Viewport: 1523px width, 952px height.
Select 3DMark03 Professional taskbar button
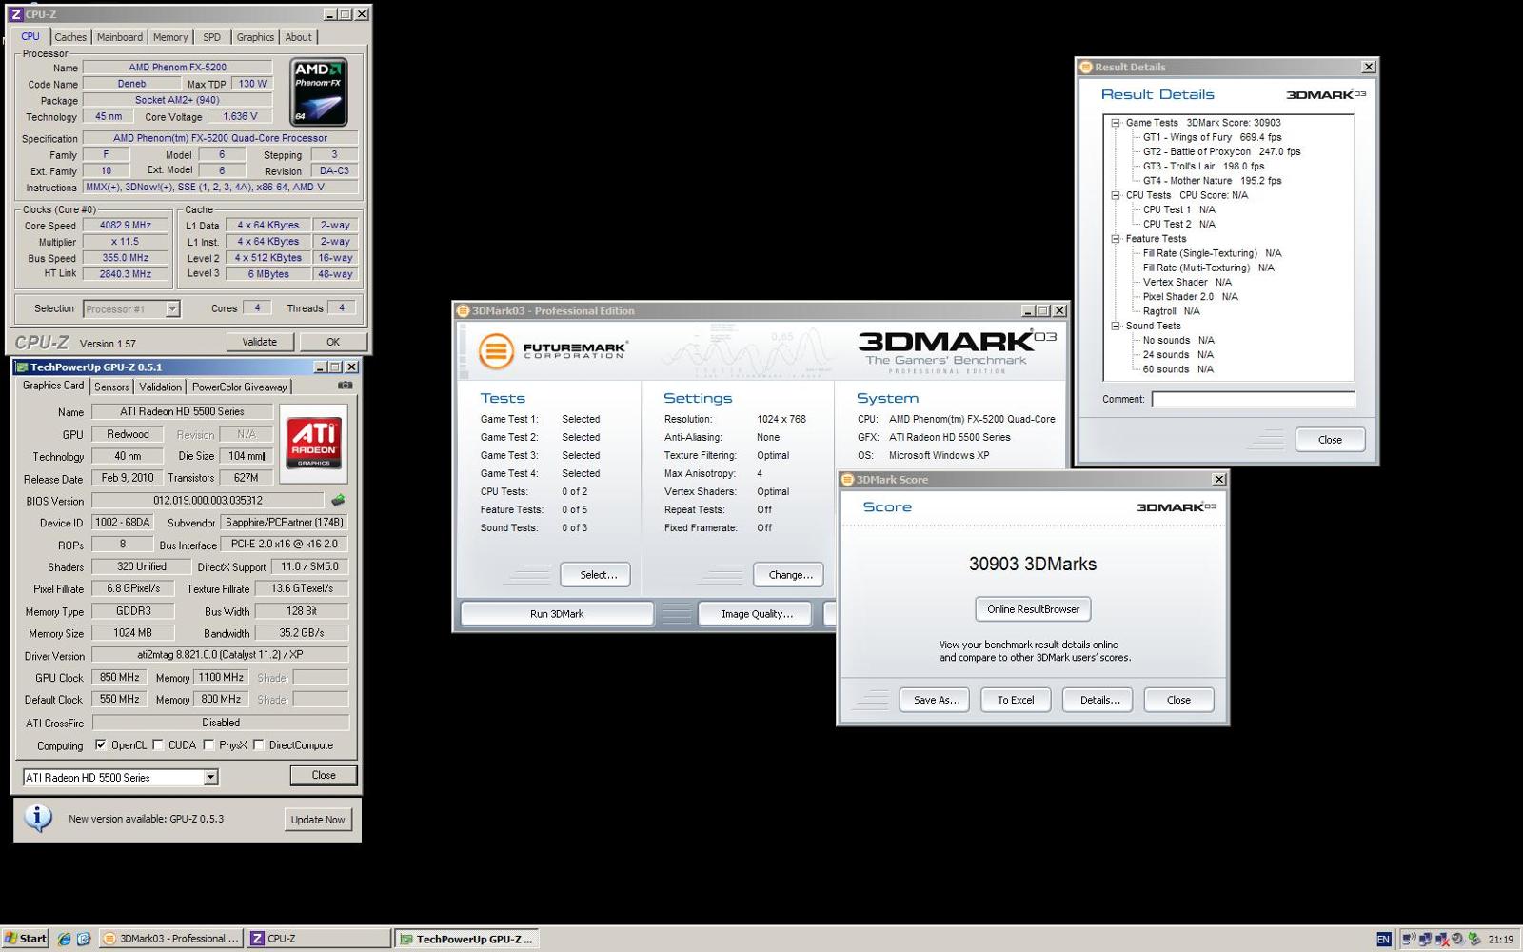(169, 939)
